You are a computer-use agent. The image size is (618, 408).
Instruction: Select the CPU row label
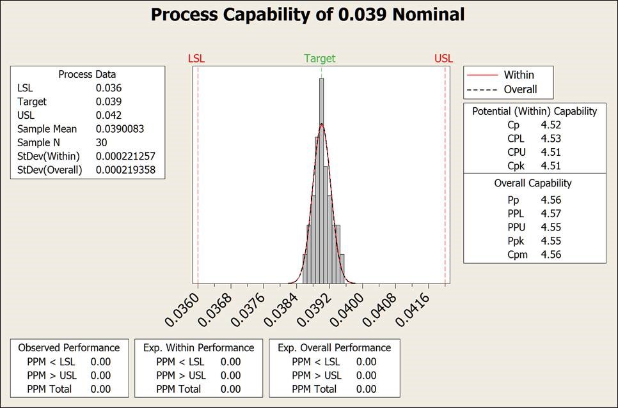click(x=516, y=152)
